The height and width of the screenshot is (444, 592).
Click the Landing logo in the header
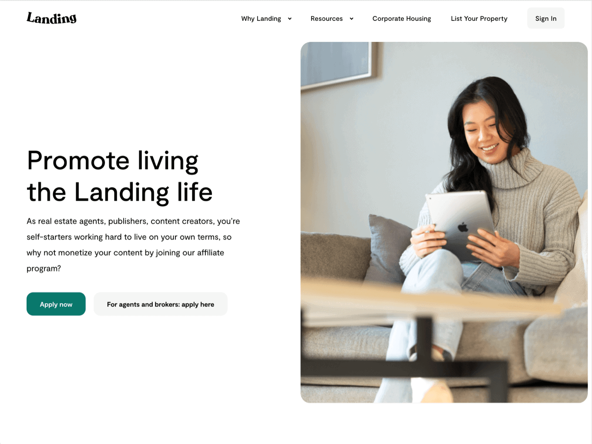click(51, 18)
